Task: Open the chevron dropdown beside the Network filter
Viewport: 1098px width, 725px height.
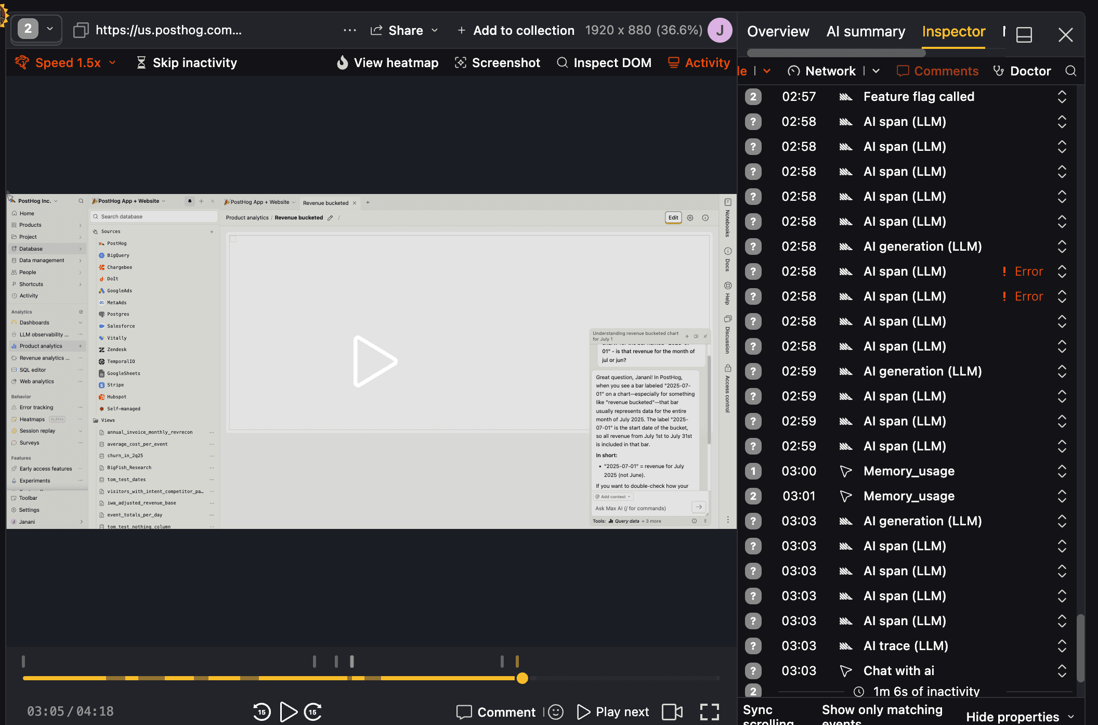Action: click(876, 71)
